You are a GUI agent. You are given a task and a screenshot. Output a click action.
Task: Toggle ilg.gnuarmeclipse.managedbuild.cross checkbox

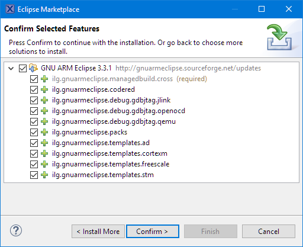click(34, 79)
